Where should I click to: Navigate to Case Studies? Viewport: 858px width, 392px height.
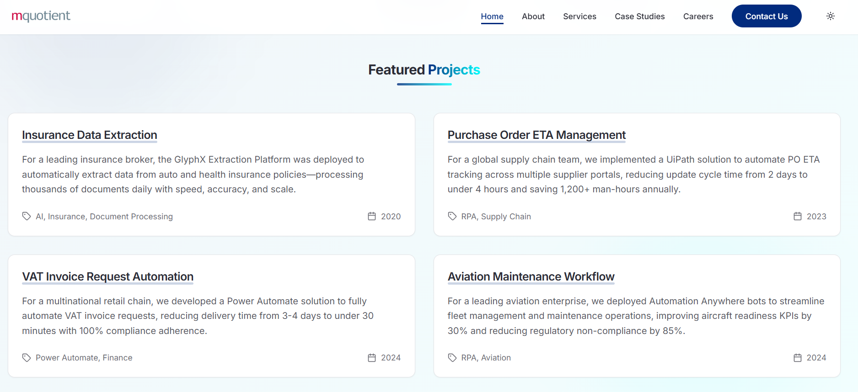pos(639,16)
